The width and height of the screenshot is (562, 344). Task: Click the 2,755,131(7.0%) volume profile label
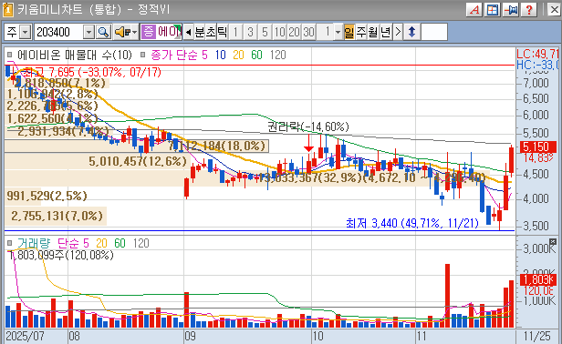(57, 216)
